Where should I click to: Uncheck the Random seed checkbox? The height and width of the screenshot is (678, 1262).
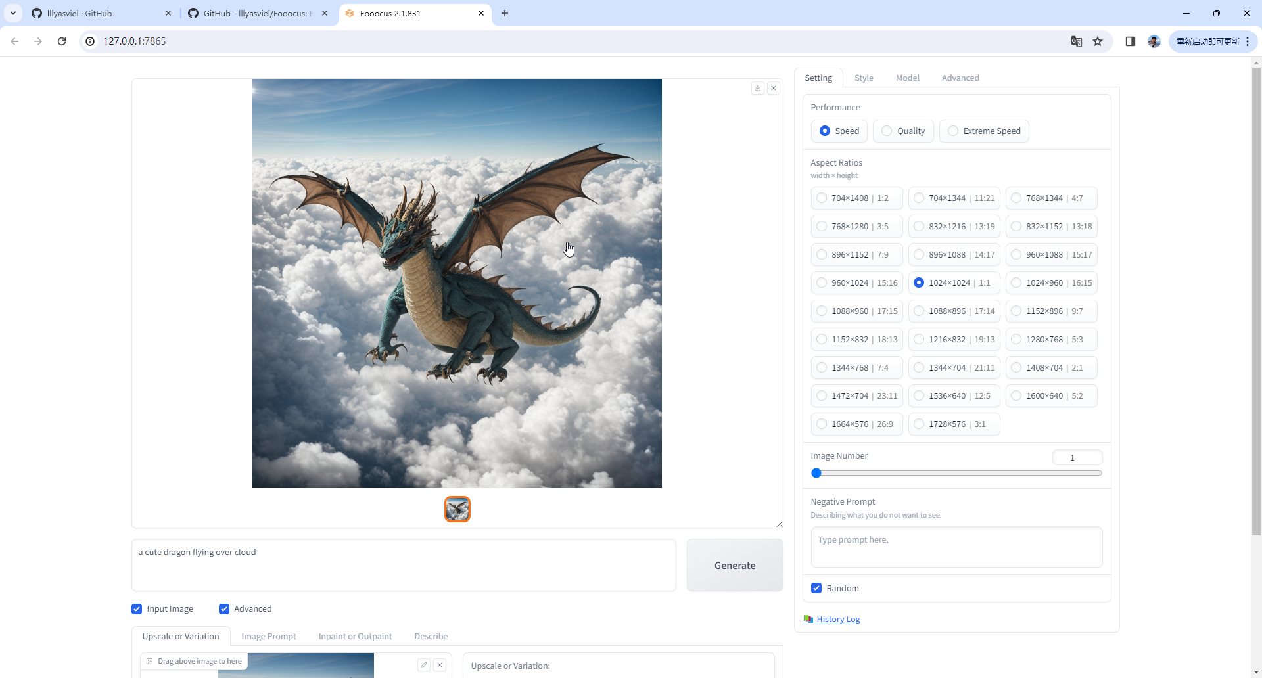pos(816,588)
